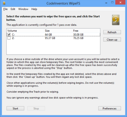Click the WipeFS app icon in title bar
The height and width of the screenshot is (117, 127).
point(4,3)
